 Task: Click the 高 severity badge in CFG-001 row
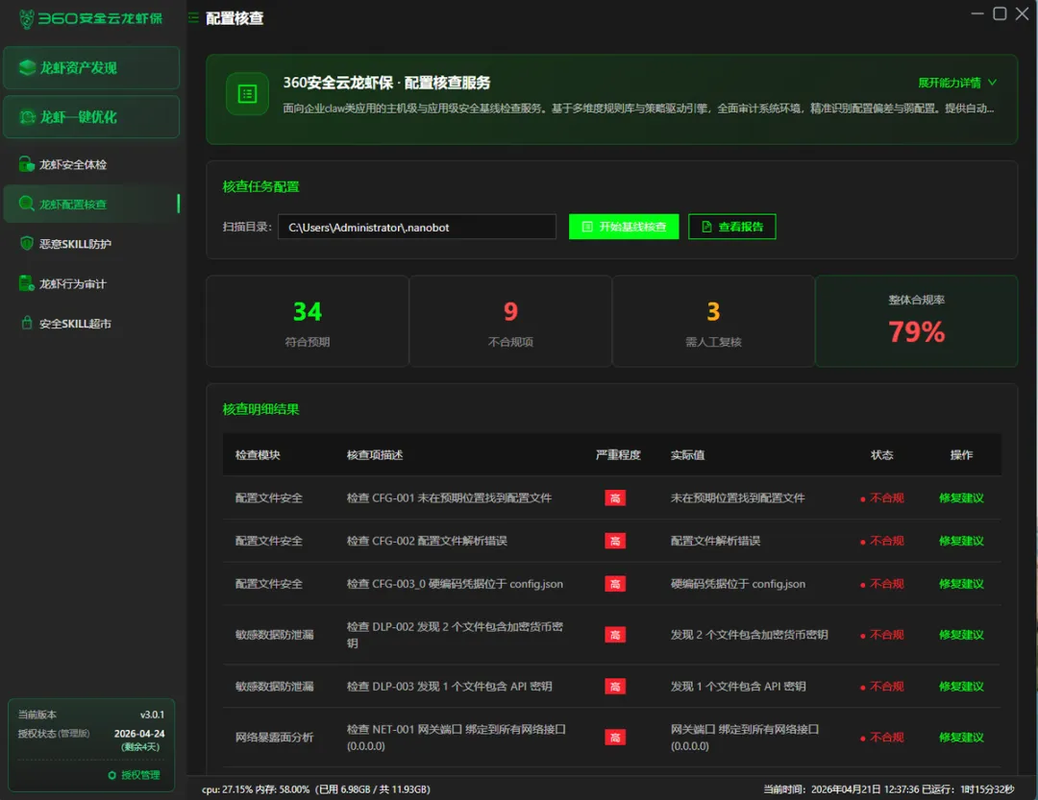point(615,498)
